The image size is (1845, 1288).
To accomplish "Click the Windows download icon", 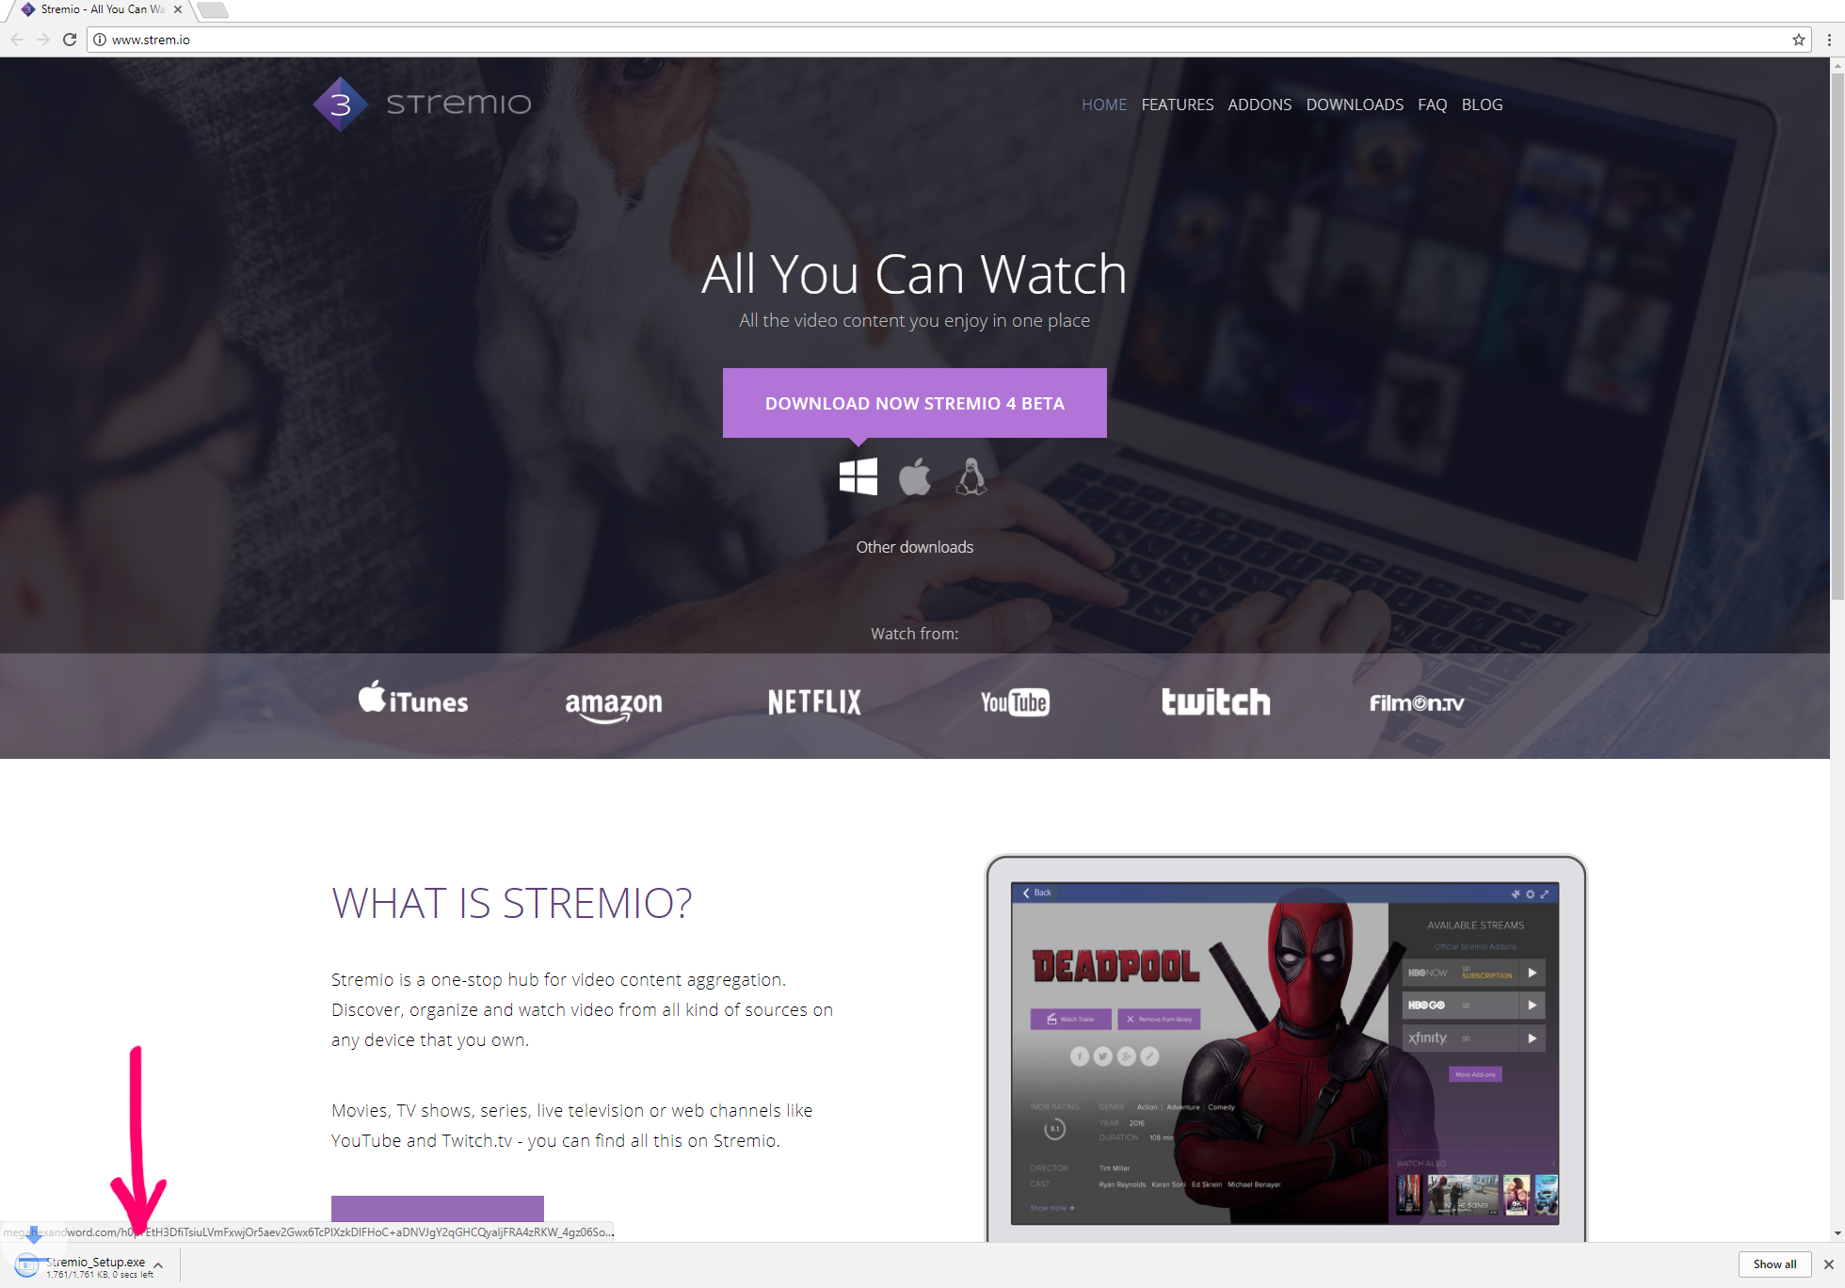I will (858, 476).
